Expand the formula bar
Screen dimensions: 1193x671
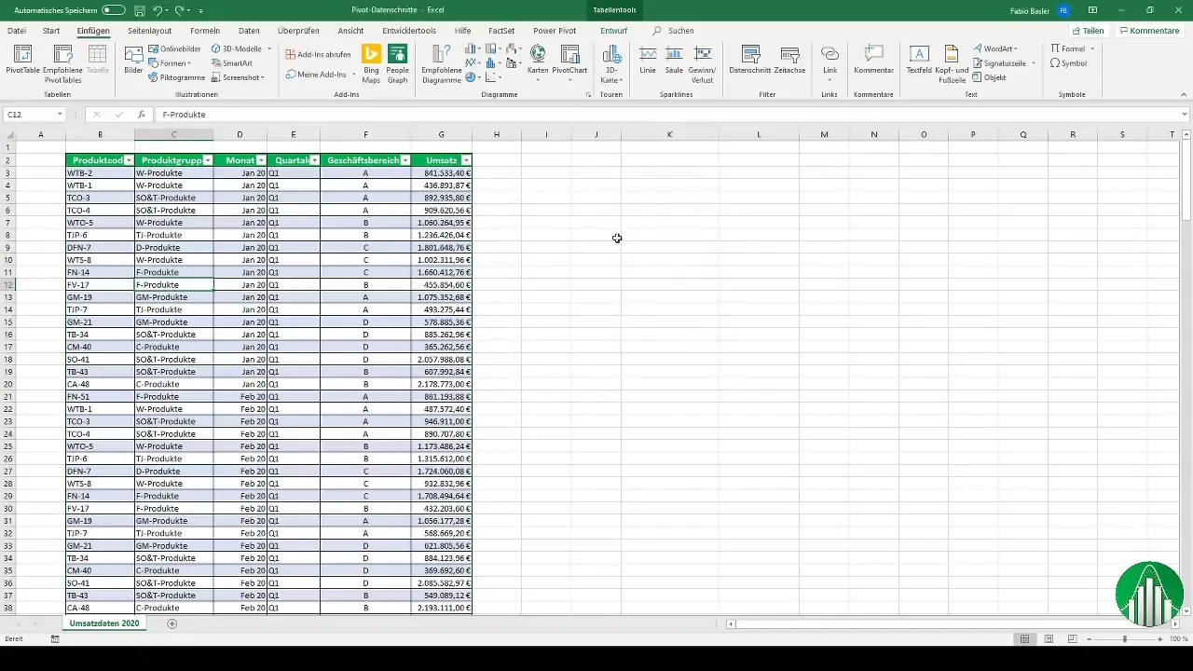(1185, 114)
